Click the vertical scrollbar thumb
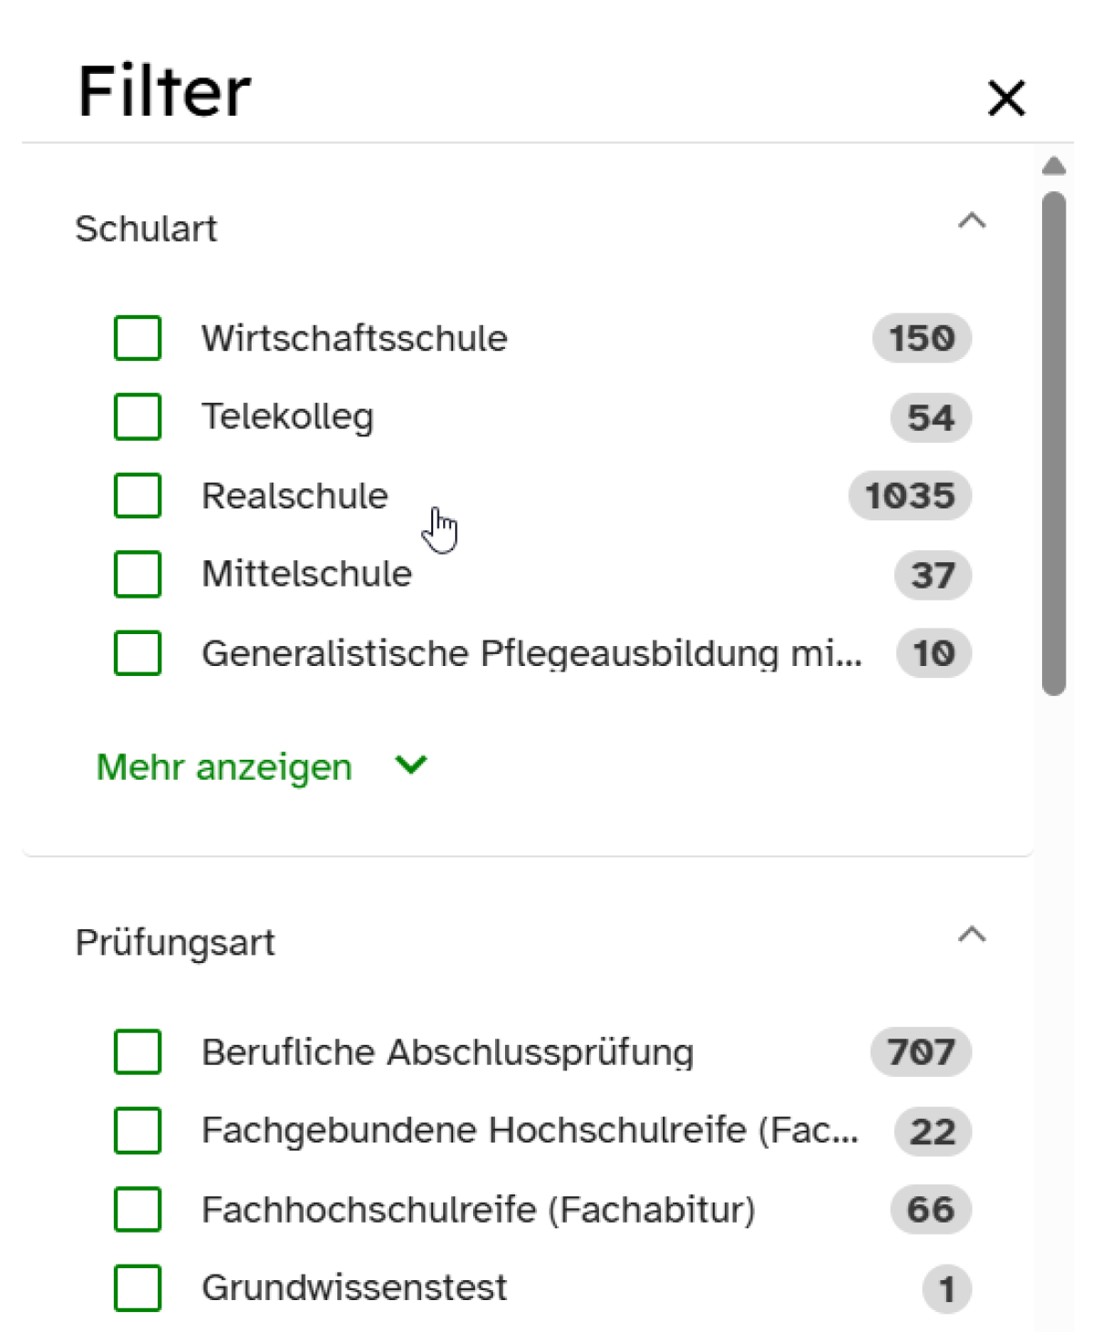Viewport: 1094px width, 1332px height. point(1054,443)
